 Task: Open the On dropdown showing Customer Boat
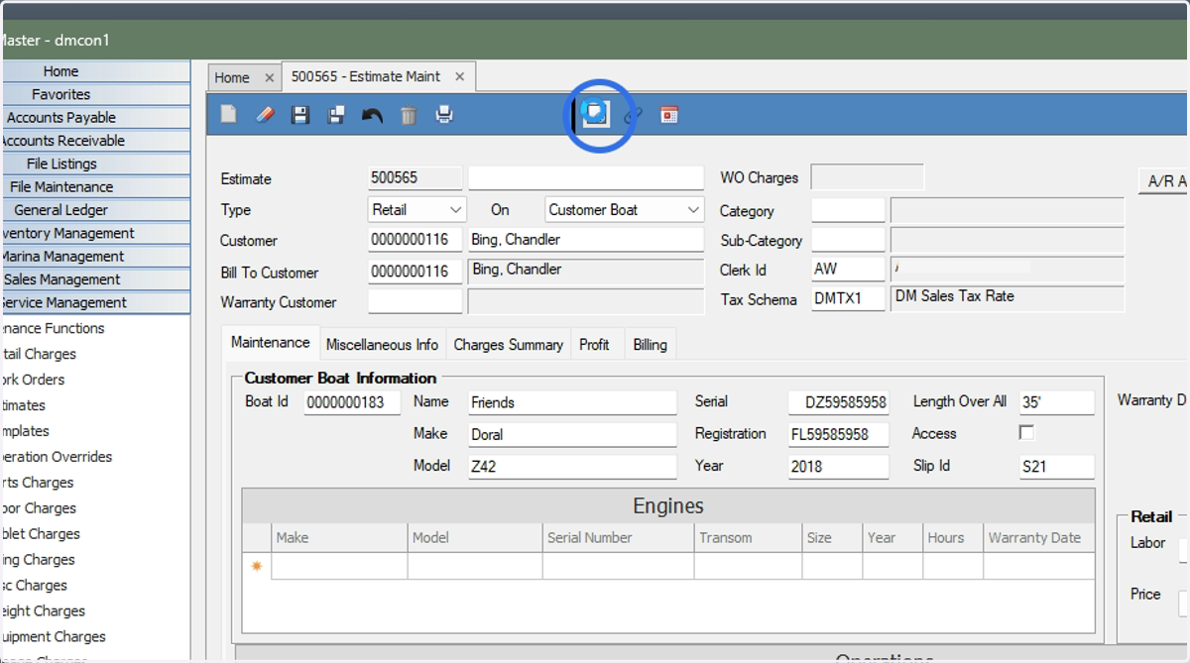tap(624, 210)
